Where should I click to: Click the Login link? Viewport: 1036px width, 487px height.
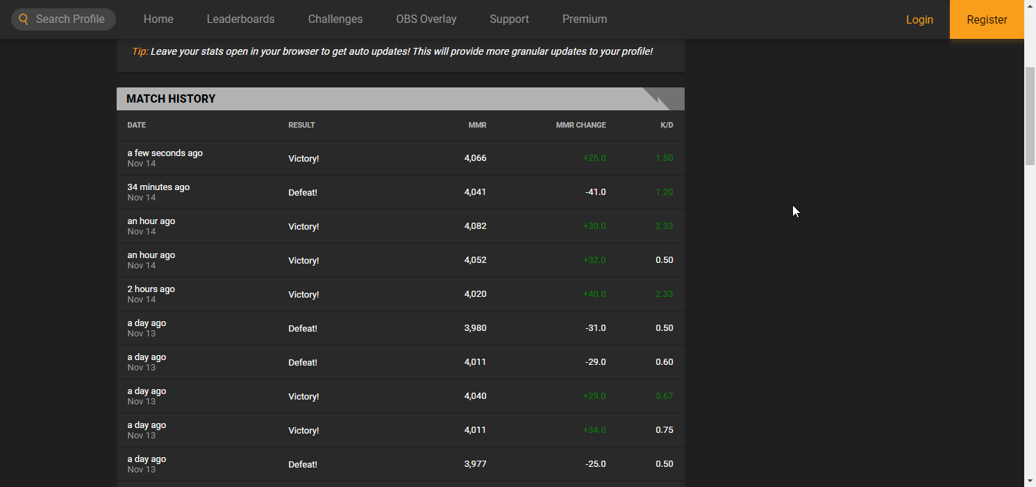pyautogui.click(x=919, y=19)
